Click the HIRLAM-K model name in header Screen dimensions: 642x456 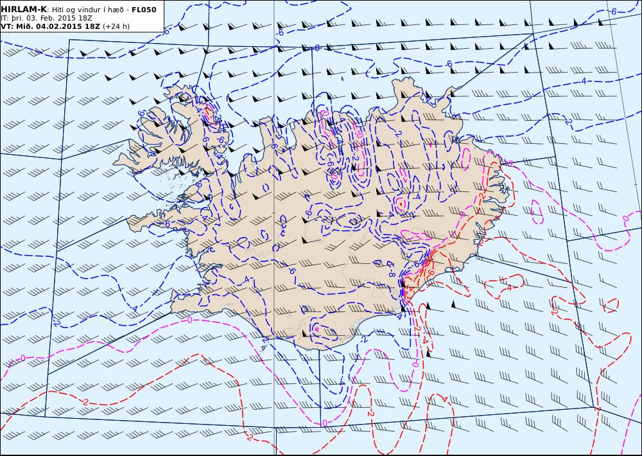click(24, 10)
